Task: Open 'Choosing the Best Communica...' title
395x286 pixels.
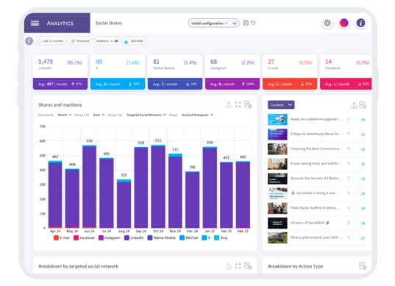Action: point(316,149)
